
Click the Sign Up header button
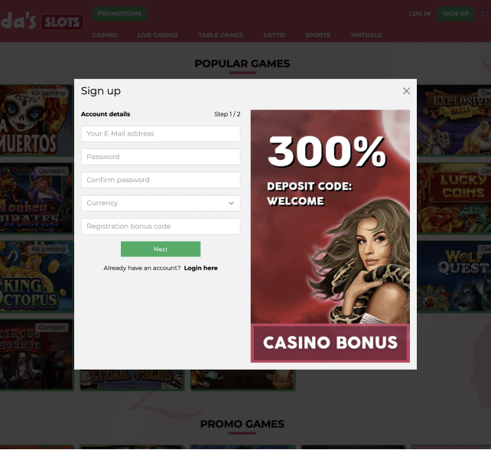click(x=456, y=14)
